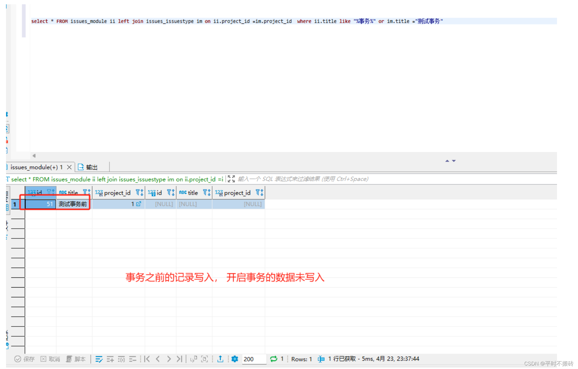
Task: Click the first id column header
Action: pyautogui.click(x=41, y=193)
